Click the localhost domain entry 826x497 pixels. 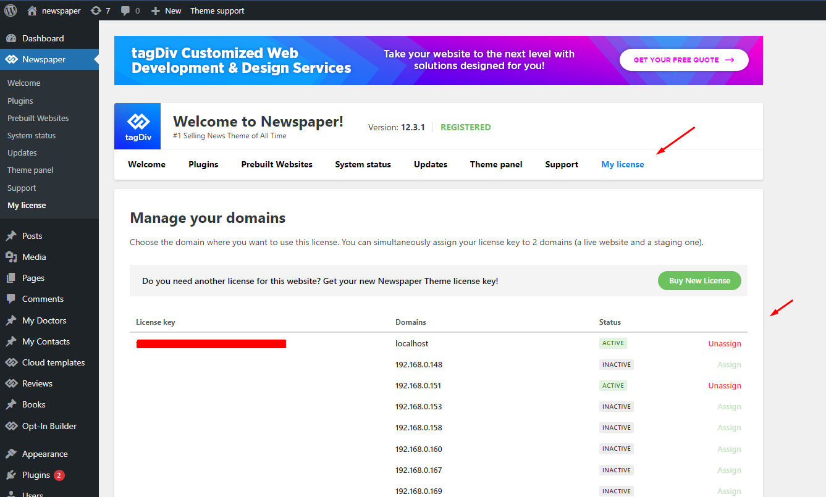(x=411, y=343)
